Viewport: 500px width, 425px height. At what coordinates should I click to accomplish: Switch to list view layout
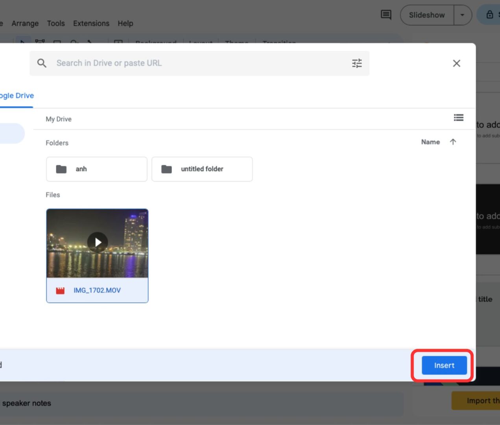click(458, 118)
